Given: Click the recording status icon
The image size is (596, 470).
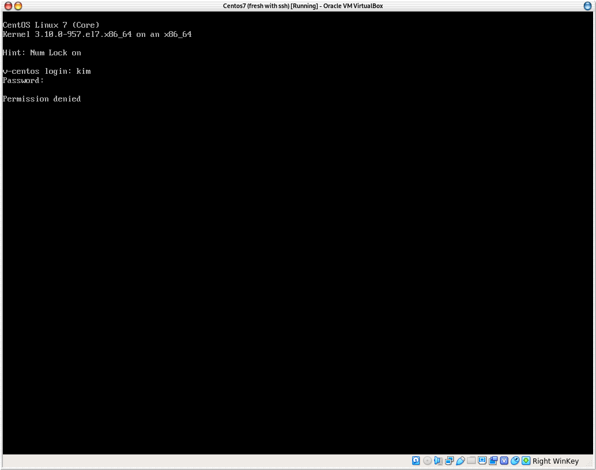Looking at the screenshot, I should (x=494, y=461).
